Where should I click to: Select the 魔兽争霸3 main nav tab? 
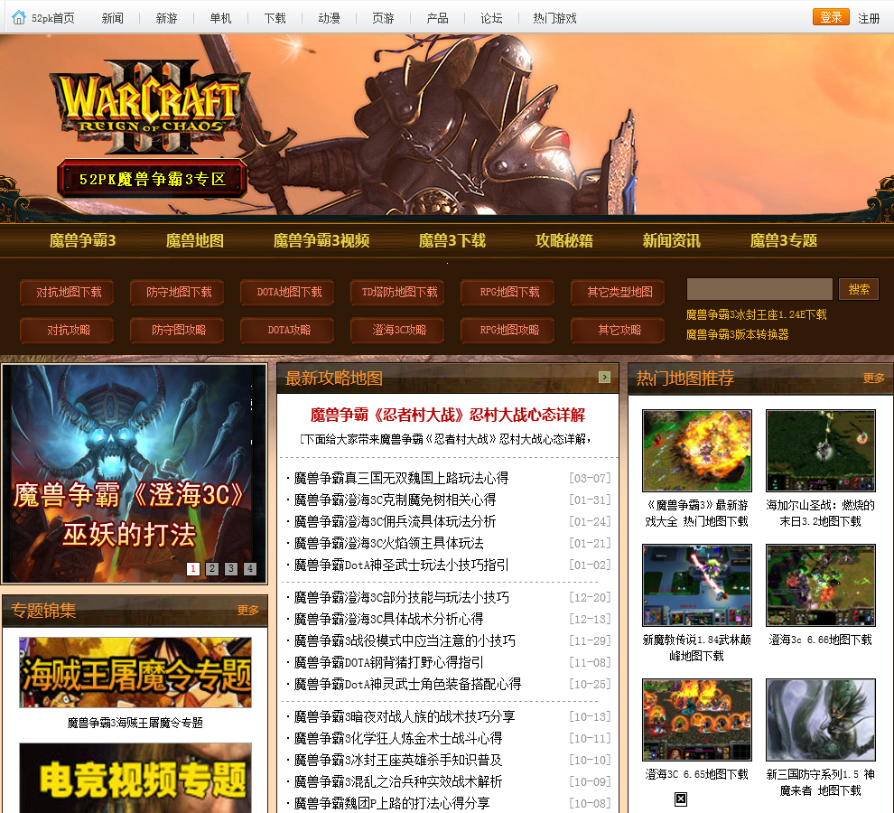point(83,240)
